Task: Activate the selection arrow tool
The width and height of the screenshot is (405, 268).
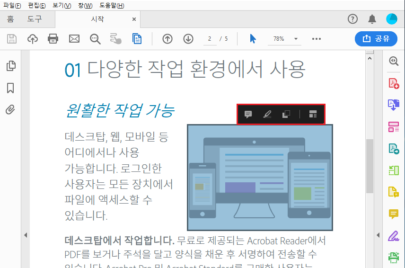Action: pyautogui.click(x=253, y=39)
